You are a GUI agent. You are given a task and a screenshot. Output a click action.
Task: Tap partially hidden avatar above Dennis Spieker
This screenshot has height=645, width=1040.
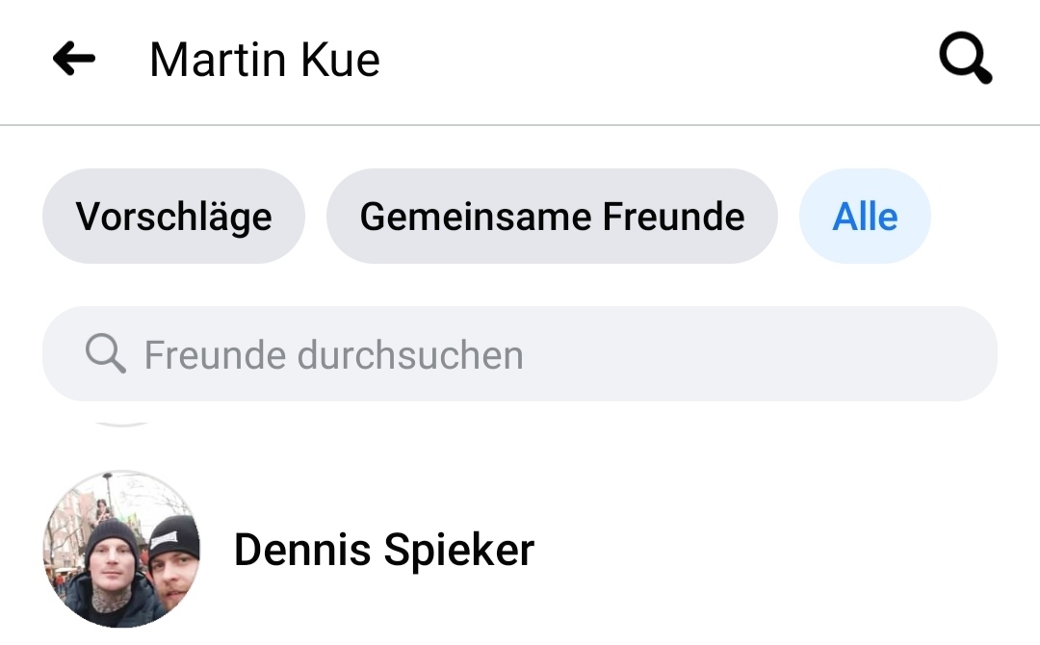tap(122, 422)
